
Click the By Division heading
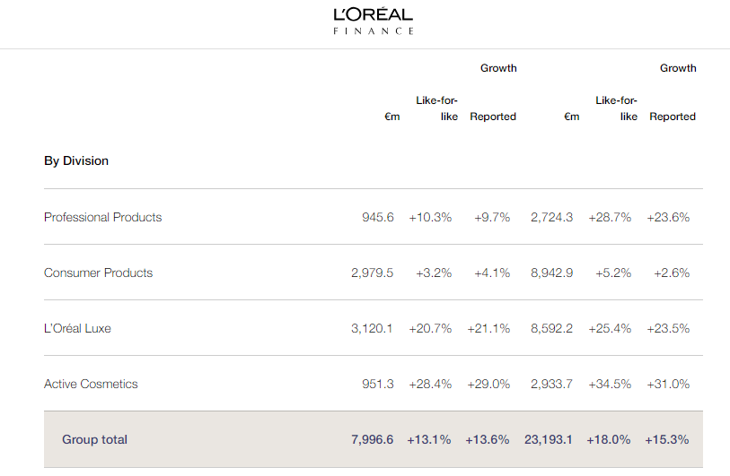[76, 160]
